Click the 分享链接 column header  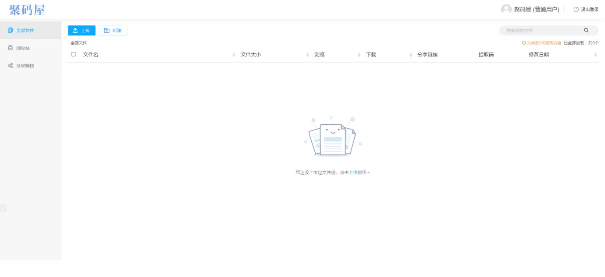tap(427, 55)
